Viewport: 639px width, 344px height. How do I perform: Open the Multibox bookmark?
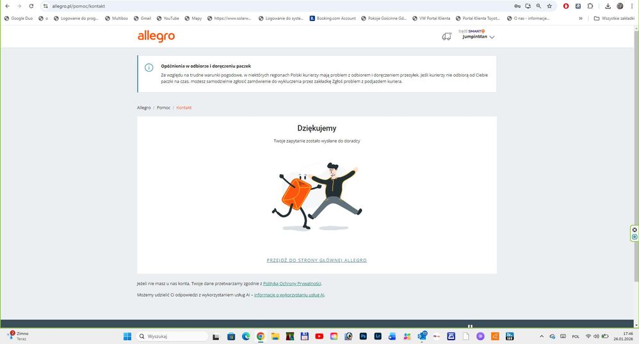(x=116, y=19)
